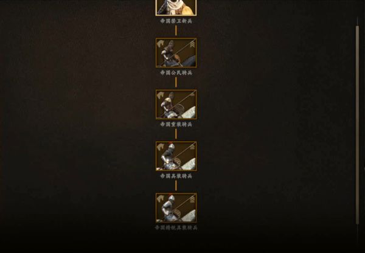Click the 帝国重装骑兵 name label

pos(176,125)
